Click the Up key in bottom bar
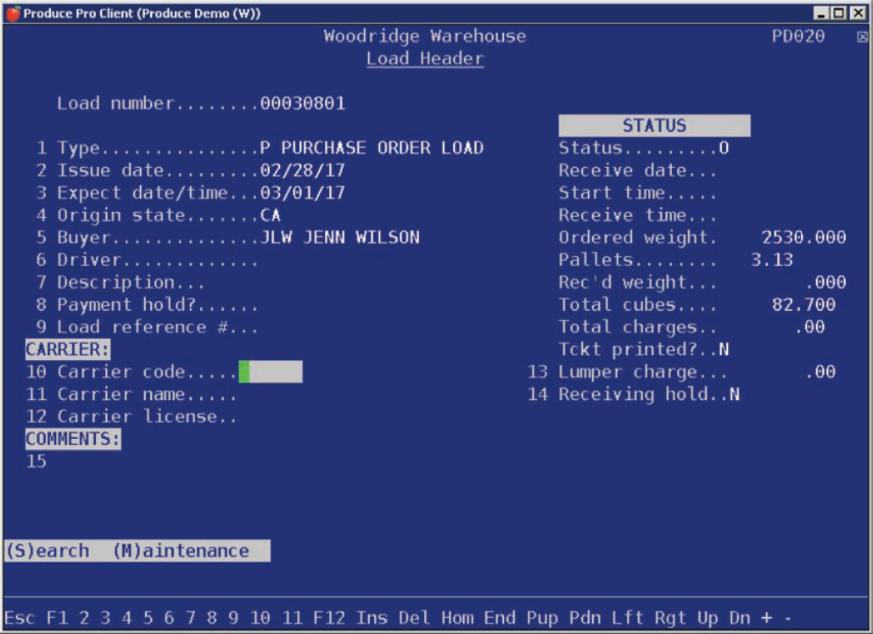The image size is (873, 634). (707, 618)
